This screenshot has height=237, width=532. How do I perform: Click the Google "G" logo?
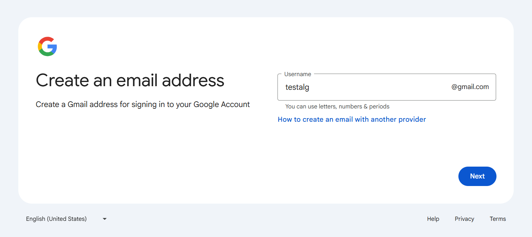47,46
